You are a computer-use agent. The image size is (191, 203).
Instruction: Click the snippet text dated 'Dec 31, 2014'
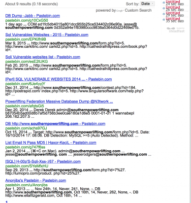pos(75,91)
